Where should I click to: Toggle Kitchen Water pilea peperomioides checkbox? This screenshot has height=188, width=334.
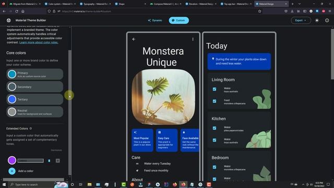(214, 128)
